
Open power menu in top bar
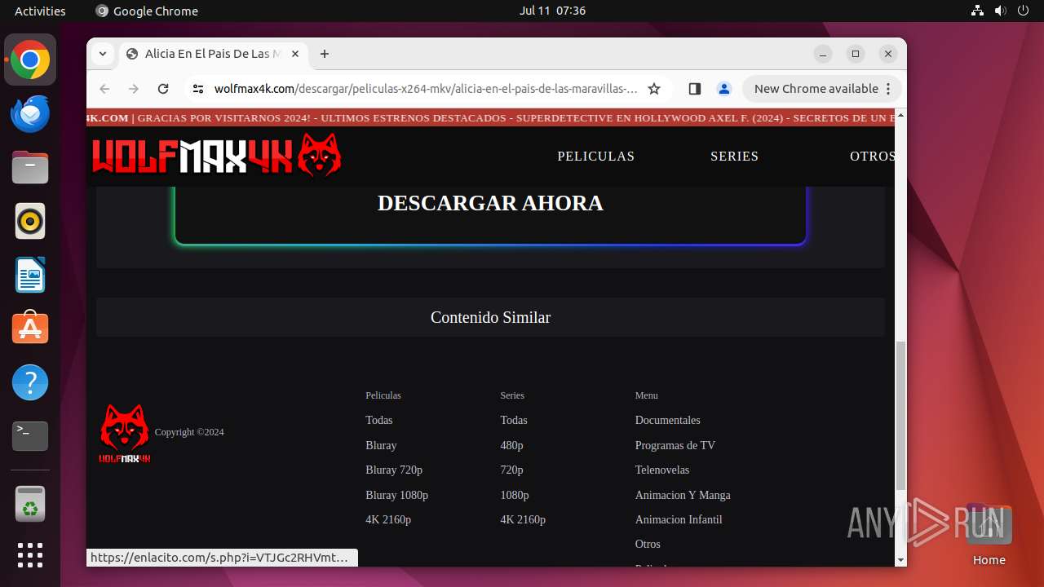(x=1024, y=11)
